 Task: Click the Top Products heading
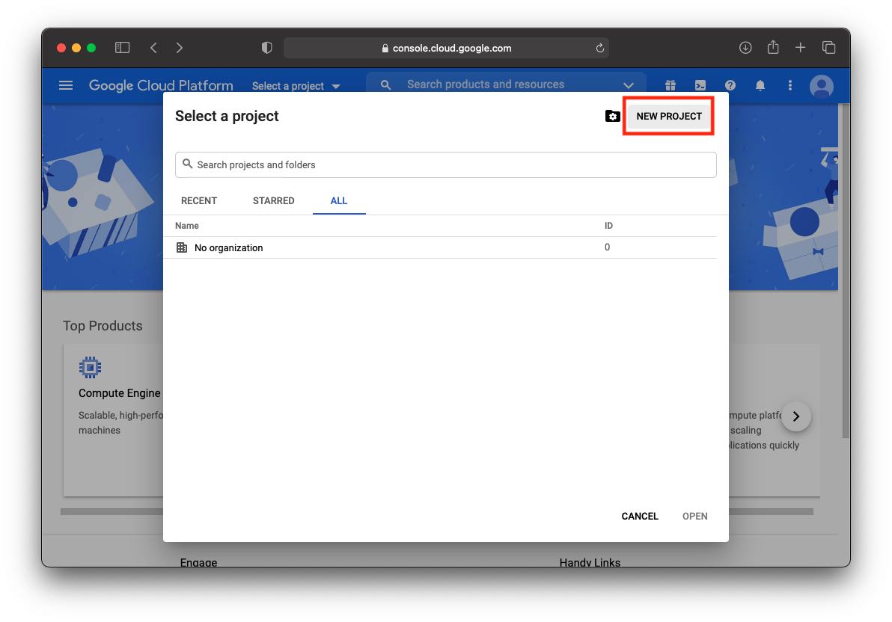click(x=103, y=326)
